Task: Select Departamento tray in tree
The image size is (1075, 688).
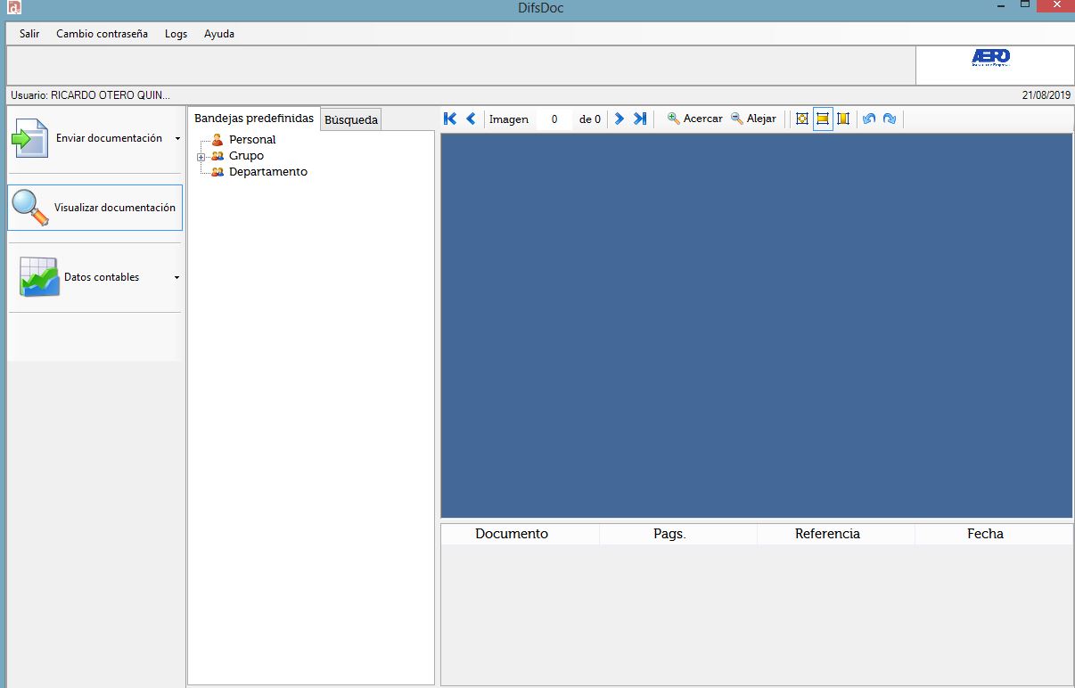Action: (267, 171)
